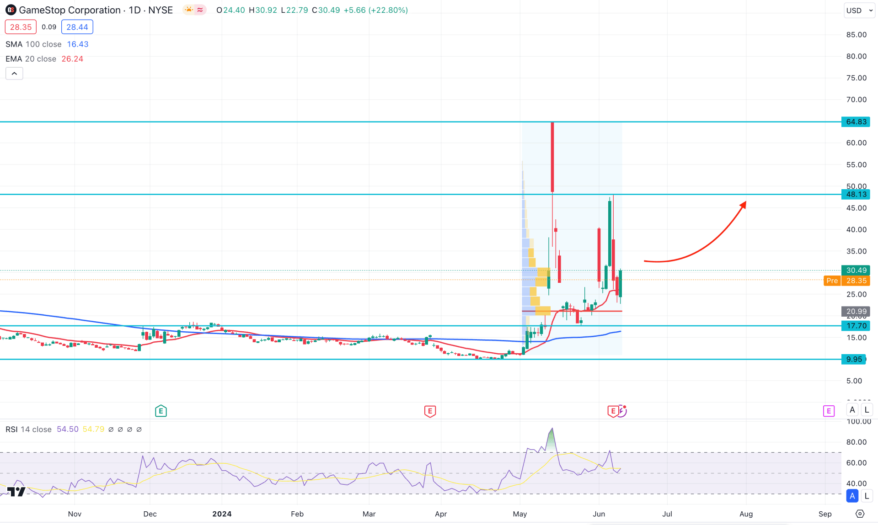Click the GameStop logo icon
Viewport: 878px width, 525px height.
(11, 10)
